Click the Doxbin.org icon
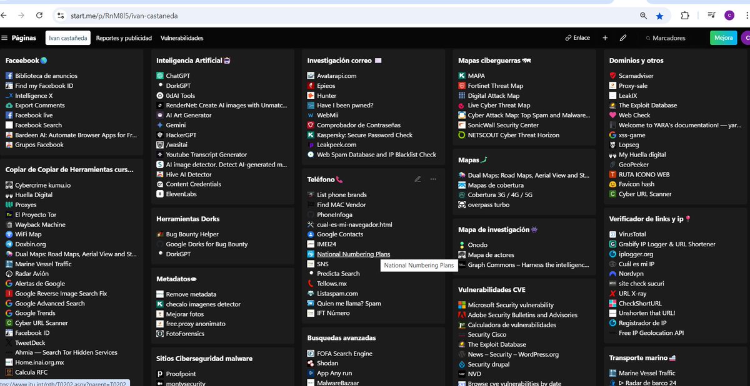 click(9, 244)
